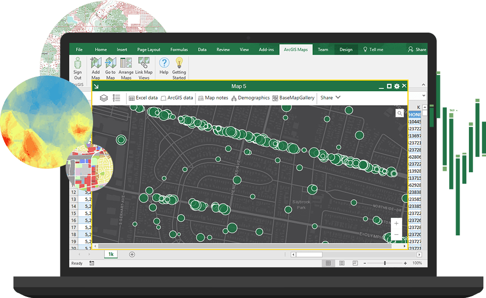The image size is (486, 298).
Task: Collapse the ribbon with the chevron
Action: (423, 85)
